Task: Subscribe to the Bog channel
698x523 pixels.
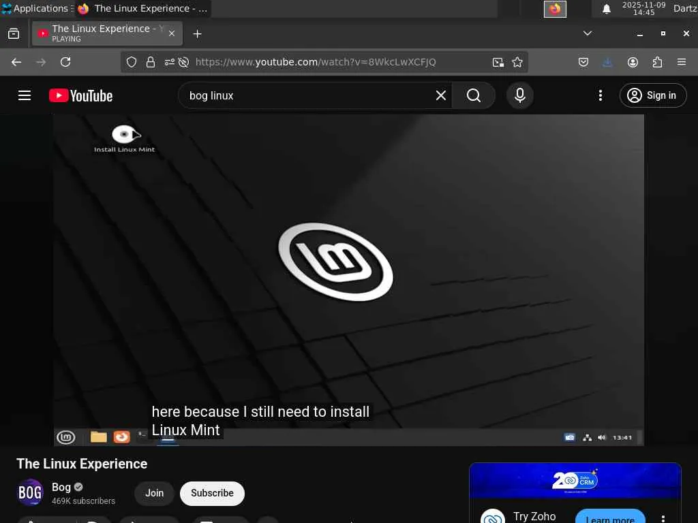Action: tap(213, 493)
